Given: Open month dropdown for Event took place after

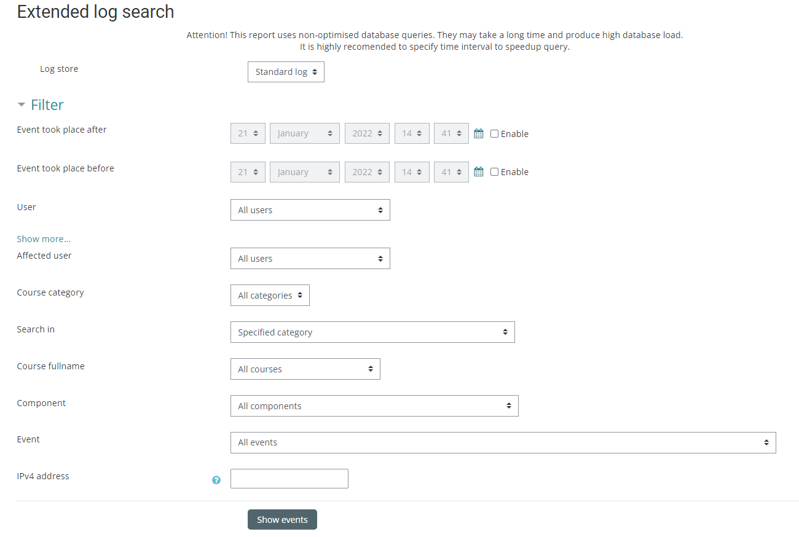Looking at the screenshot, I should pyautogui.click(x=304, y=134).
